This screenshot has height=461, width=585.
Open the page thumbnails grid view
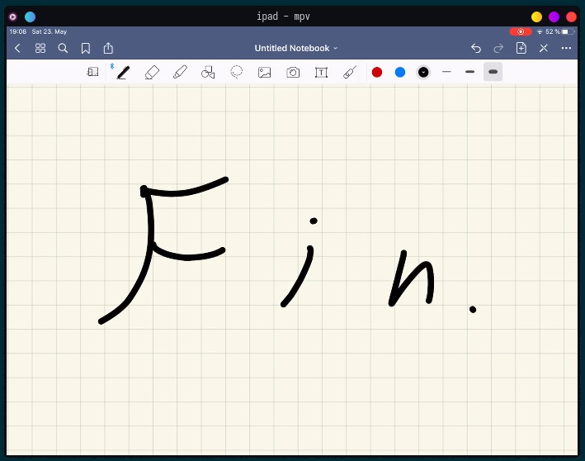click(x=40, y=48)
